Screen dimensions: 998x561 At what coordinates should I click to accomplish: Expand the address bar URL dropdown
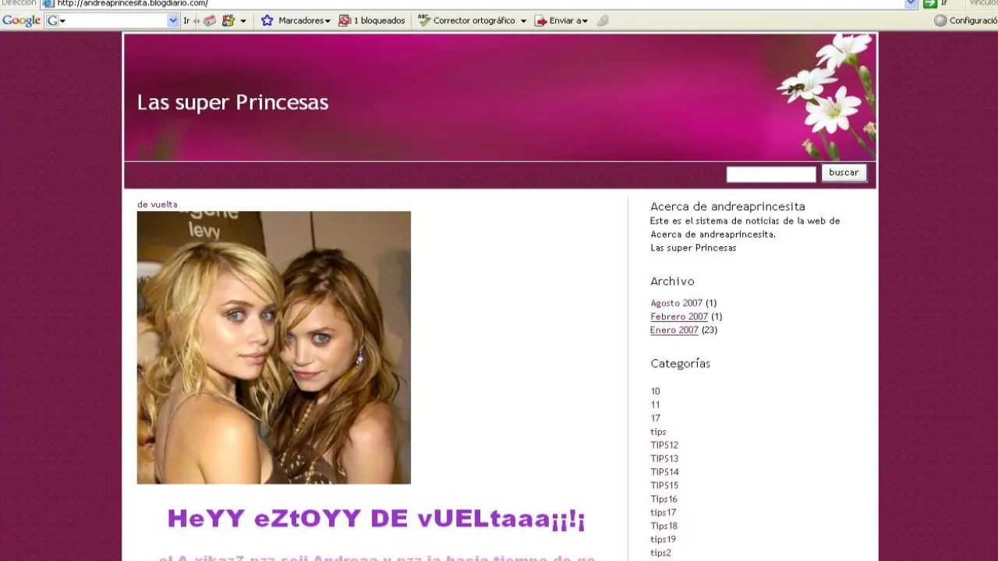coord(911,3)
